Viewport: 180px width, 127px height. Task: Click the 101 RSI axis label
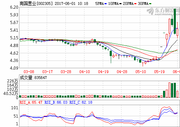tap(15, 108)
